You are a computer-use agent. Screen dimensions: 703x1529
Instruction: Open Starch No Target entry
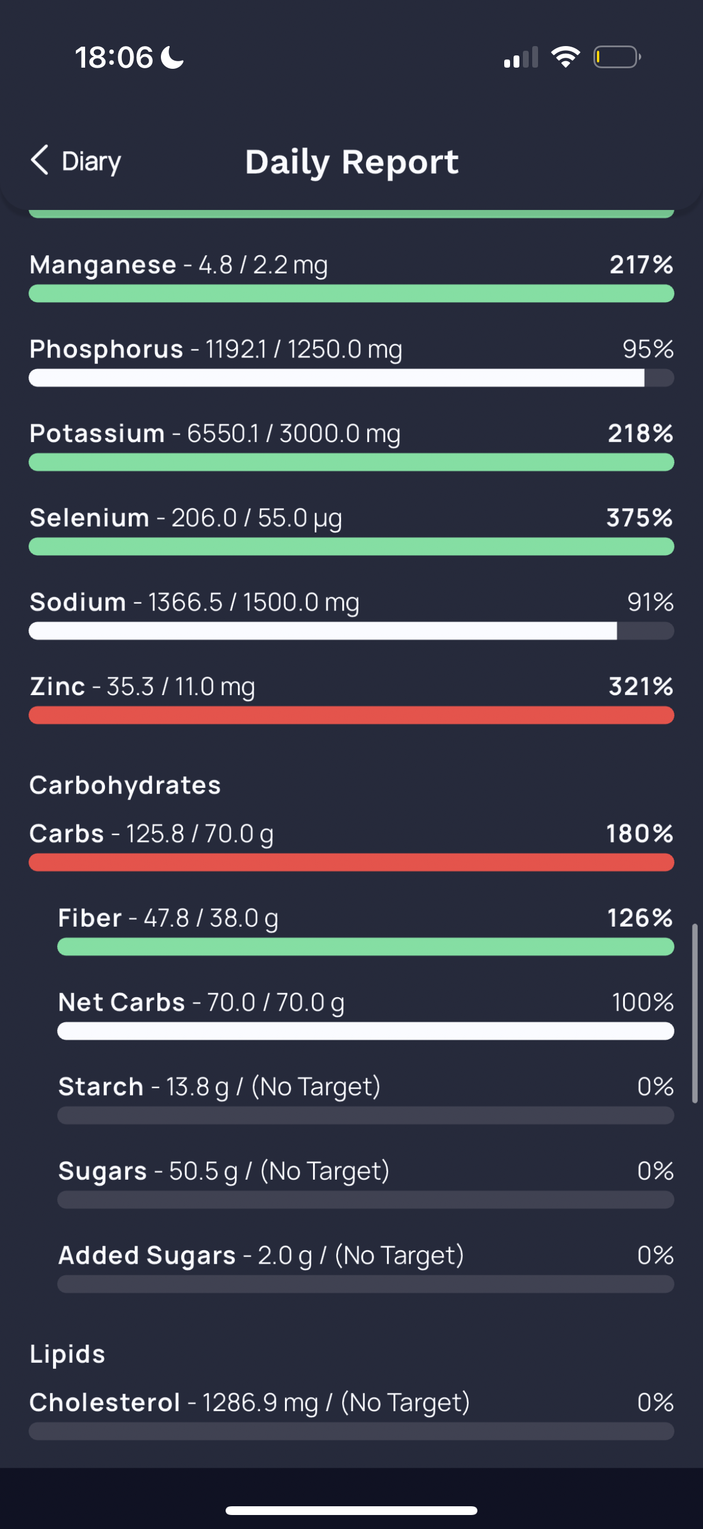click(x=365, y=1099)
